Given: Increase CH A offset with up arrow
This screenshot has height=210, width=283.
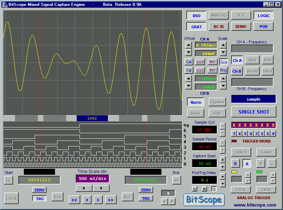Looking at the screenshot, I should (188, 45).
